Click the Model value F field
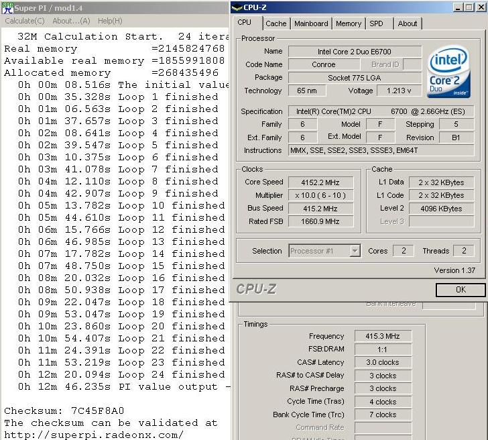 [x=380, y=124]
